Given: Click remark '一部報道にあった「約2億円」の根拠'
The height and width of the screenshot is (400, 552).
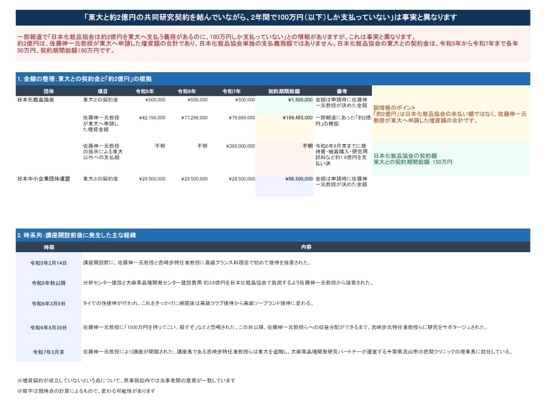Looking at the screenshot, I should tap(343, 121).
